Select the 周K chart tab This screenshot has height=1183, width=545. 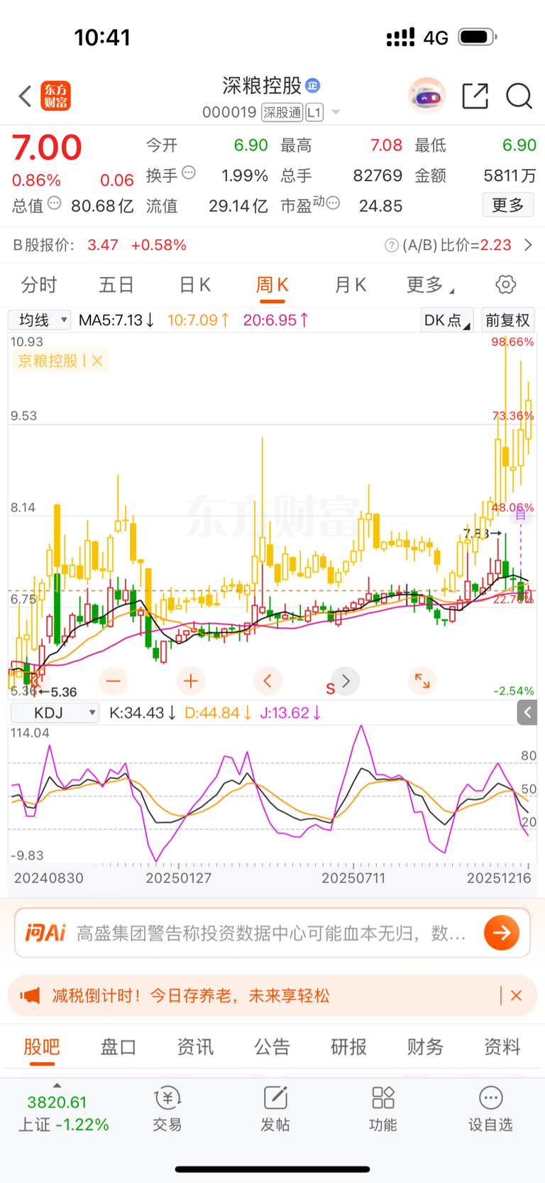[272, 285]
